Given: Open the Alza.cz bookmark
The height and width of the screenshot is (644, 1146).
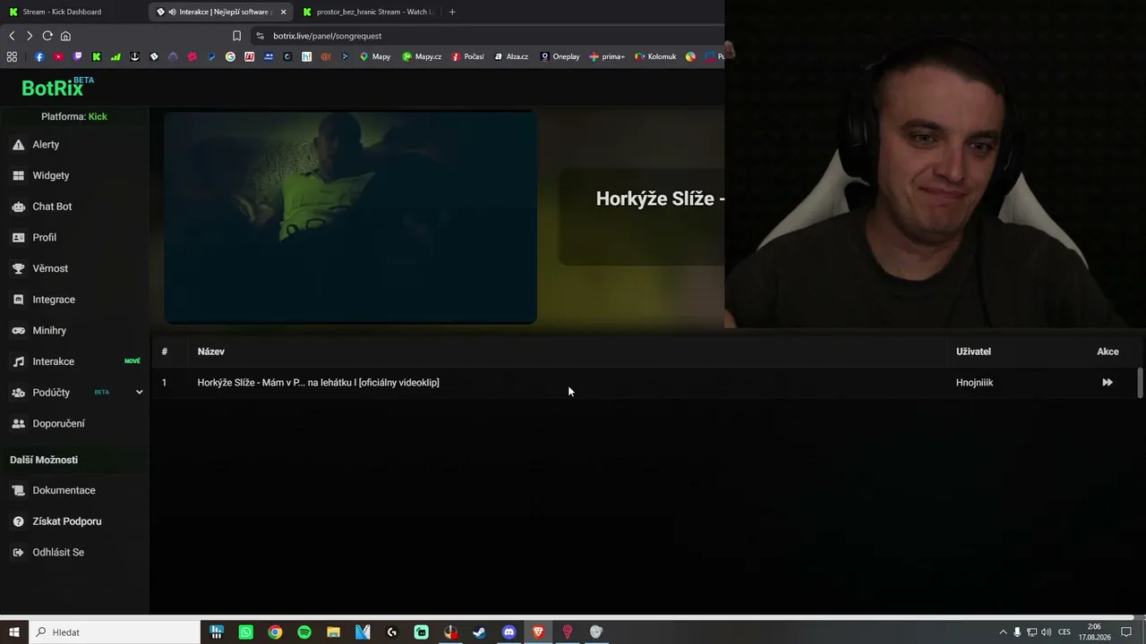Looking at the screenshot, I should pyautogui.click(x=511, y=56).
